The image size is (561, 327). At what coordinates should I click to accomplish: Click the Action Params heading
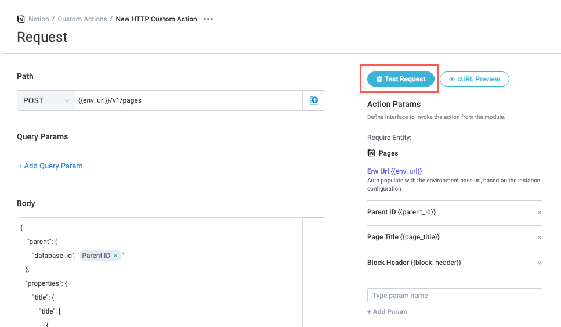tap(394, 104)
